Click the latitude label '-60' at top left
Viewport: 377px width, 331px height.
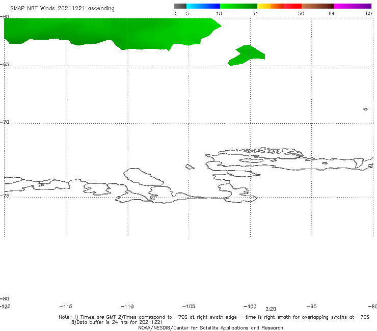(x=5, y=16)
